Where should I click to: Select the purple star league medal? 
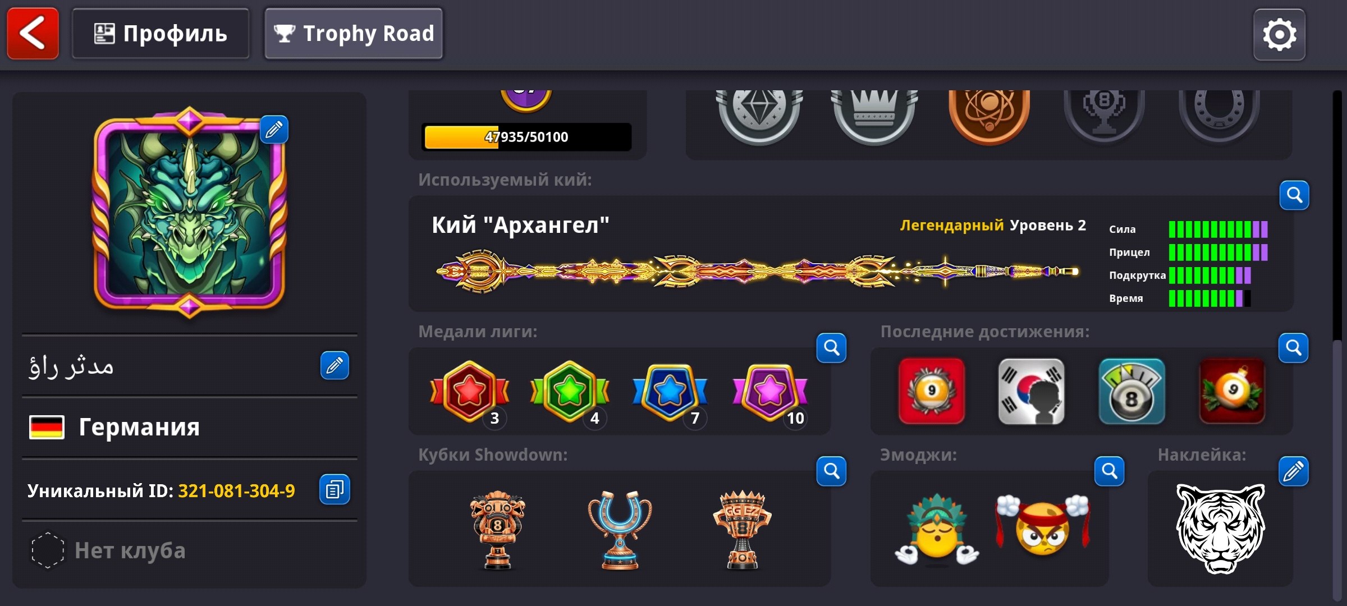click(x=770, y=393)
